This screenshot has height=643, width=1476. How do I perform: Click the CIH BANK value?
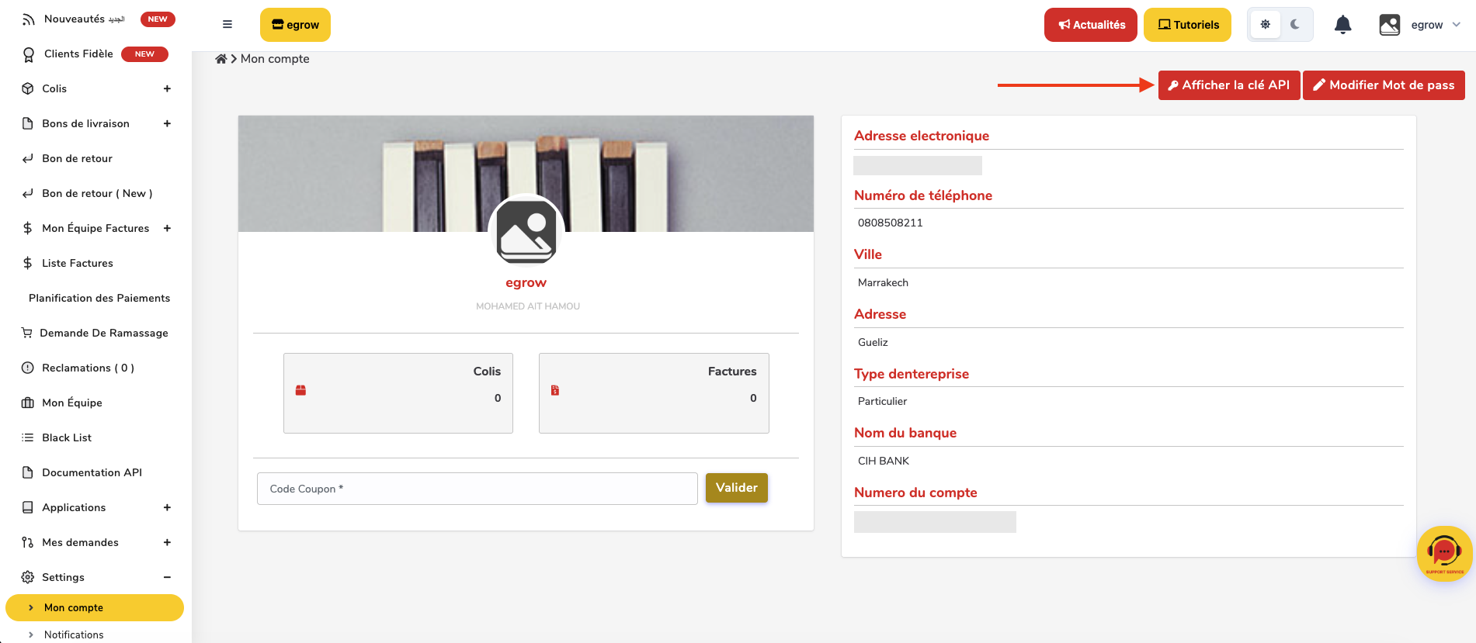(x=884, y=461)
